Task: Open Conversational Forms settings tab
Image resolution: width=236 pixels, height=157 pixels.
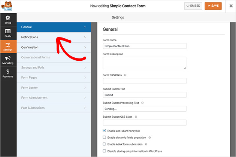Action: point(54,57)
